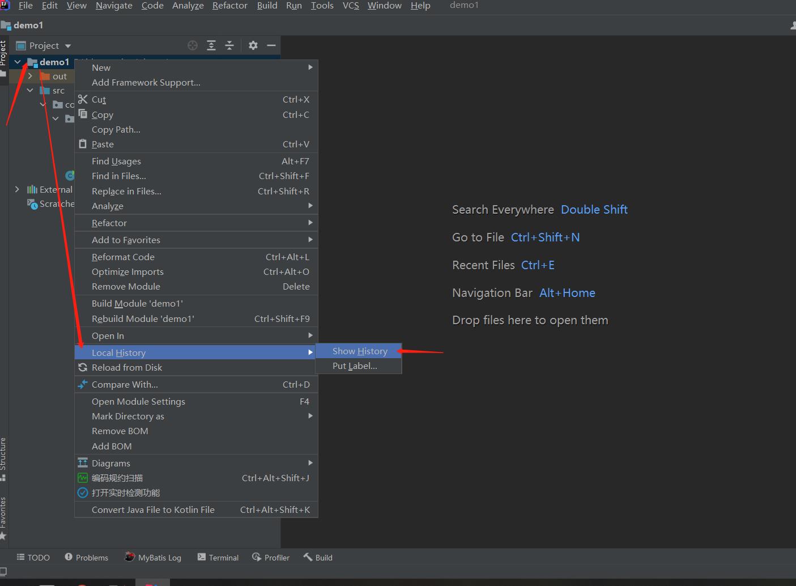Expand the External Libraries node
Screen dimensions: 796x586
17,189
